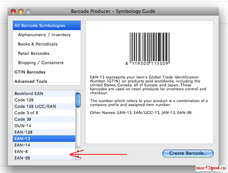Pick EAN-14 symbology
This screenshot has width=228, height=173.
[x=44, y=145]
